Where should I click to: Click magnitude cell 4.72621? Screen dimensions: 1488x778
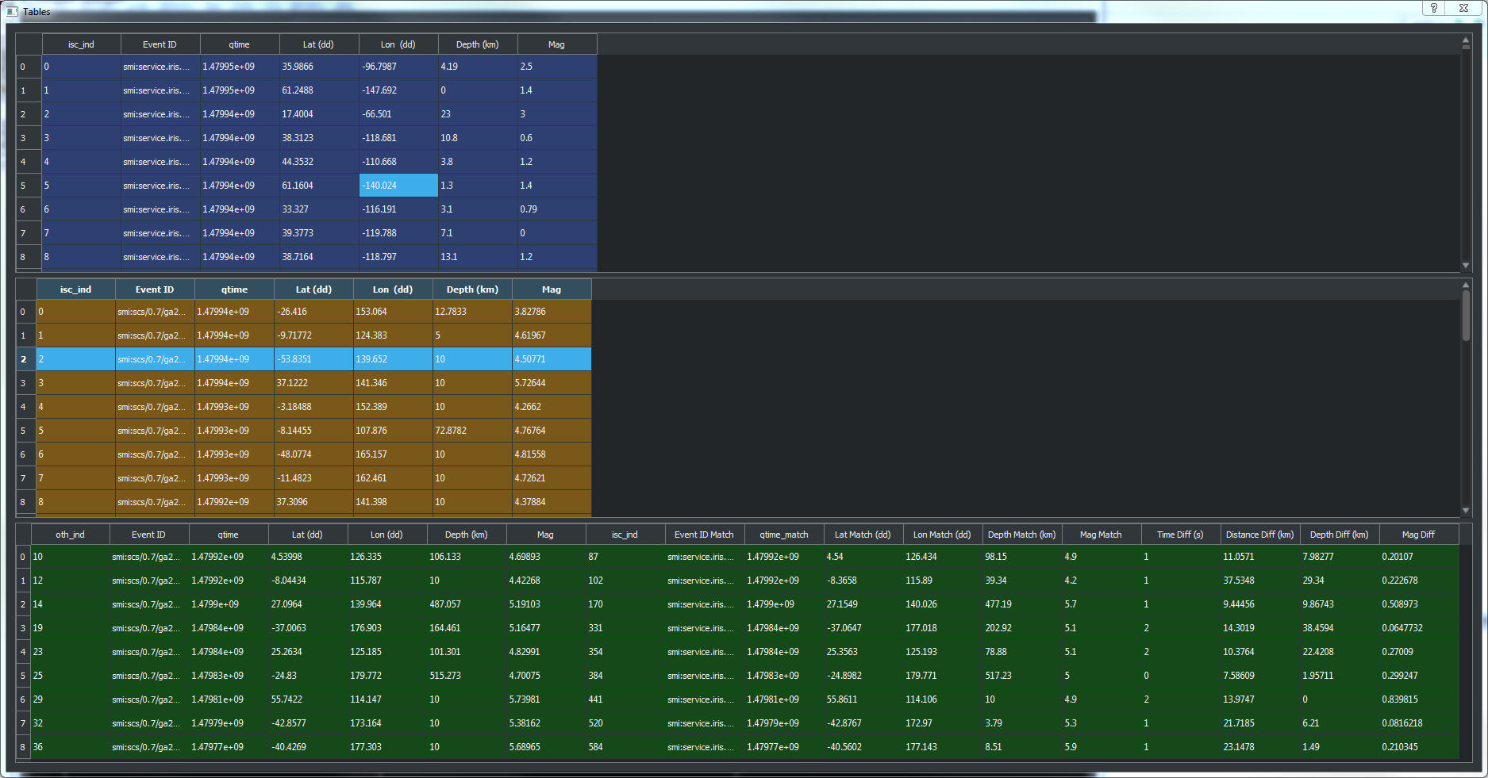[552, 478]
